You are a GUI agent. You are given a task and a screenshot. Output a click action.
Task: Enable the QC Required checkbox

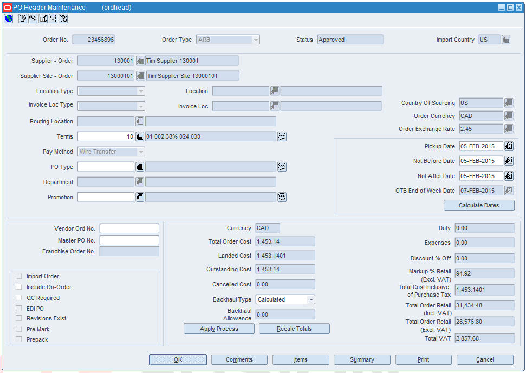pos(19,298)
